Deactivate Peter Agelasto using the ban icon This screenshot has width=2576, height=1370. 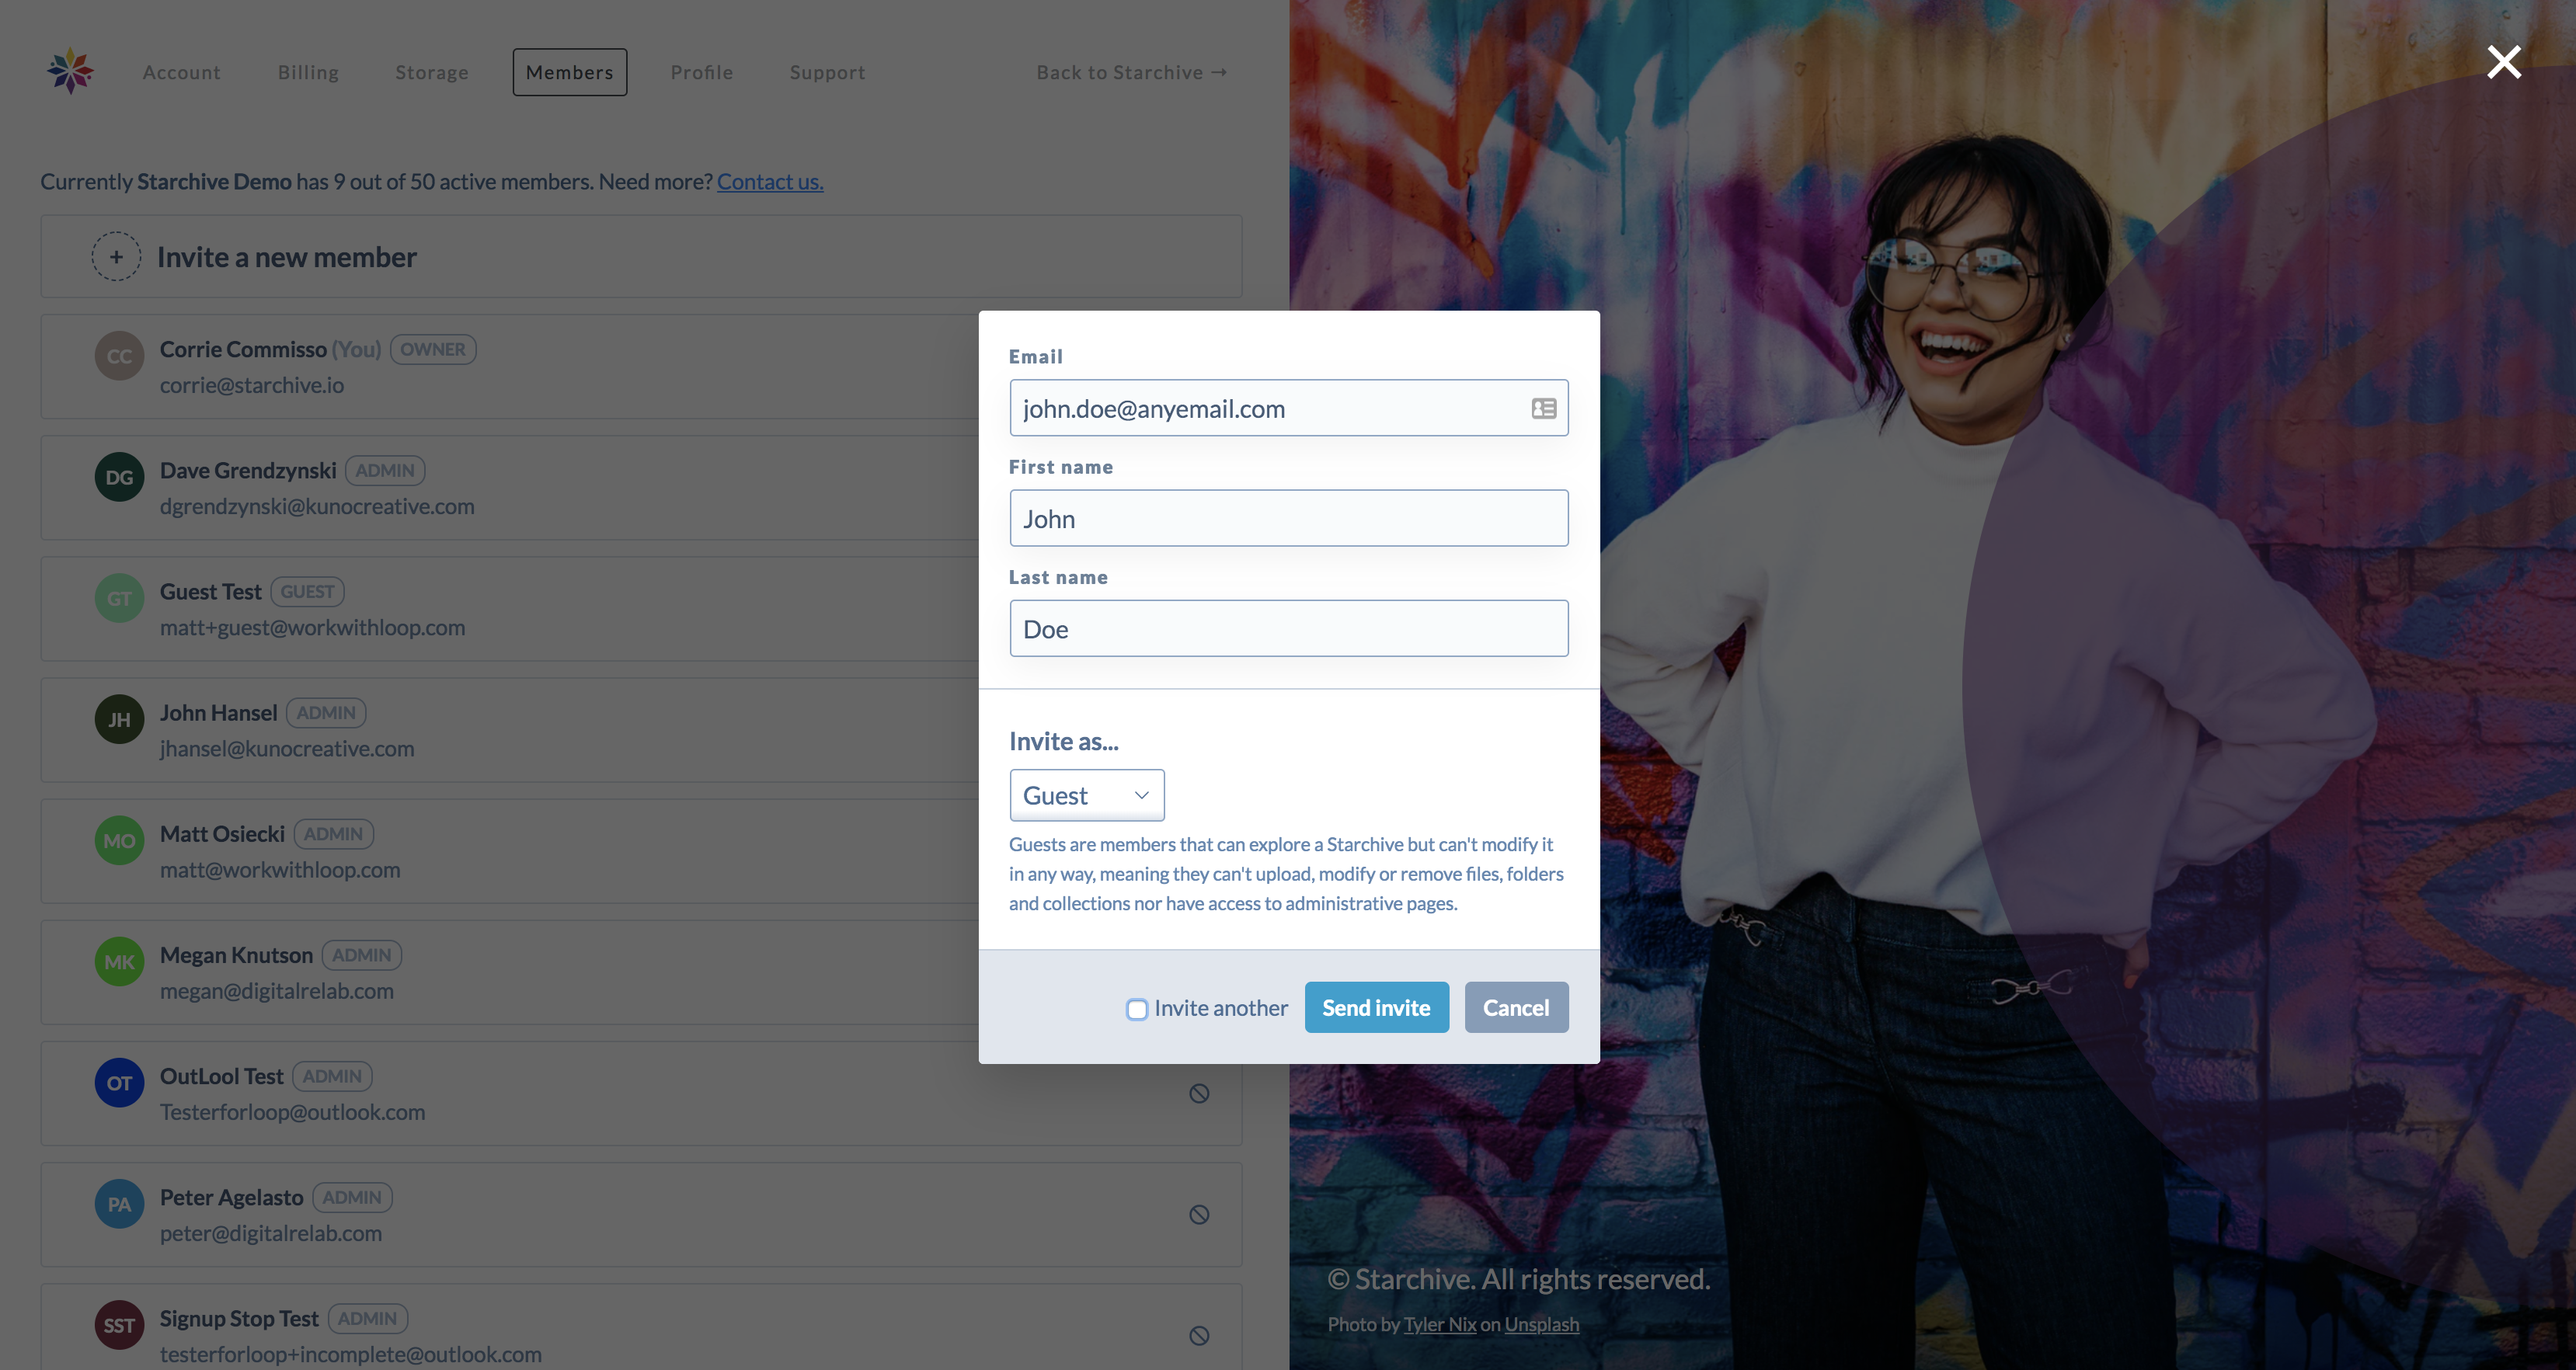click(x=1199, y=1215)
